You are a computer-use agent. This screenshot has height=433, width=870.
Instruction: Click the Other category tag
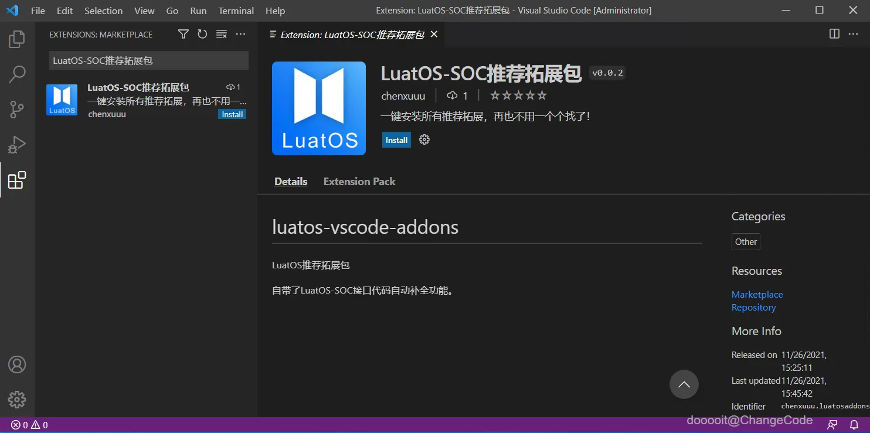(746, 242)
